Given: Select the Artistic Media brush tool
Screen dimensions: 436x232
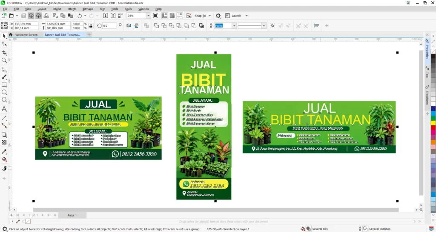Looking at the screenshot, I should (4, 77).
